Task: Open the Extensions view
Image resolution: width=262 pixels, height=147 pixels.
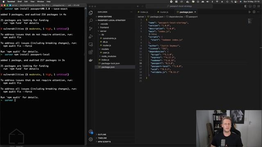Action: 91,52
